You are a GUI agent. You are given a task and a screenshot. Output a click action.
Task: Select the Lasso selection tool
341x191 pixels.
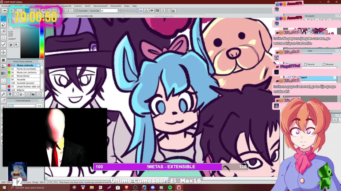3,87
